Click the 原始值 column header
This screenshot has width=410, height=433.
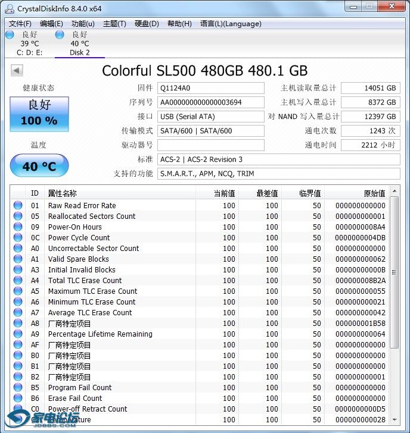[357, 193]
